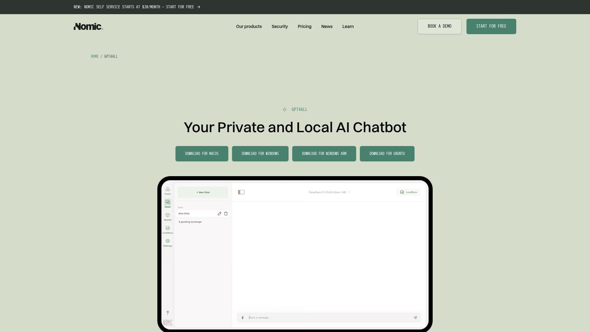Click the Nomic self service announcement link
Screen dimensions: 590x332
coord(137,7)
